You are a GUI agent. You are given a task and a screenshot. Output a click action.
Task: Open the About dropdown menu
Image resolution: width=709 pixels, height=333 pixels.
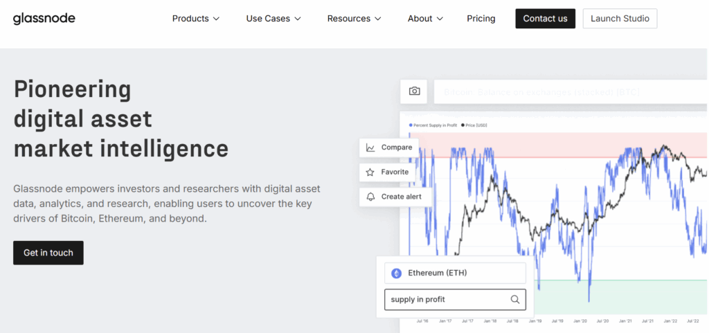pyautogui.click(x=425, y=19)
